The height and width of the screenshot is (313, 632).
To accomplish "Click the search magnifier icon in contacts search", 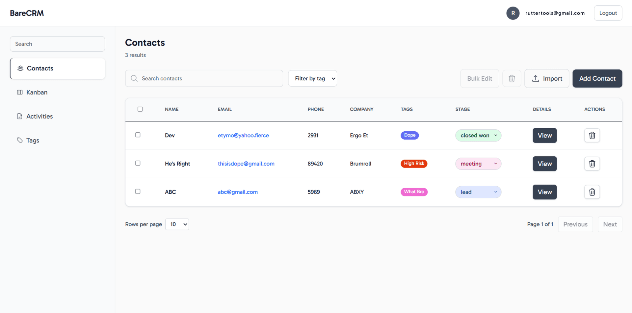I will [134, 78].
